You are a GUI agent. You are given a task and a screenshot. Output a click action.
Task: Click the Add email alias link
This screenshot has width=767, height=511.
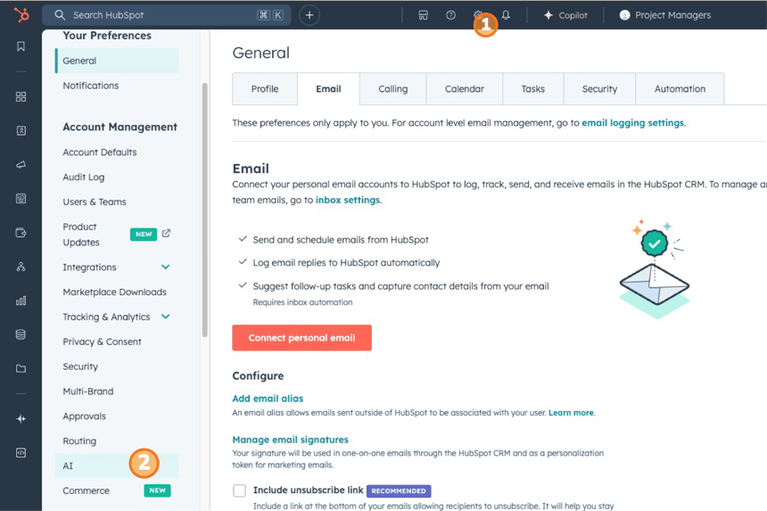(268, 399)
